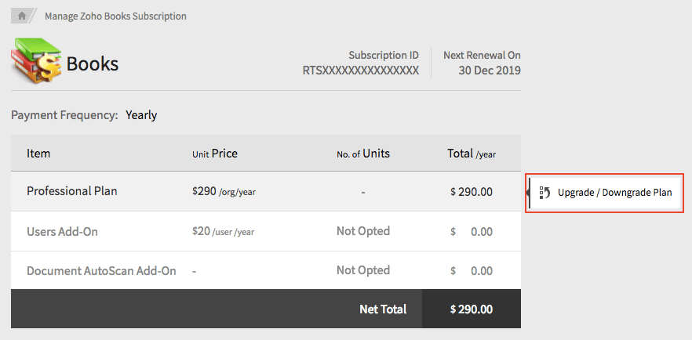
Task: Click the Subscription ID value
Action: pyautogui.click(x=361, y=71)
